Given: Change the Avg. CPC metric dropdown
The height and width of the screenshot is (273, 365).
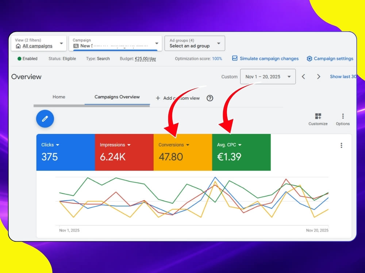Looking at the screenshot, I should [240, 145].
